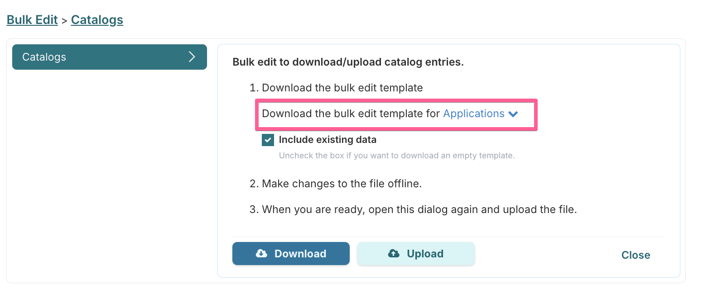Click the Download button

tap(291, 254)
